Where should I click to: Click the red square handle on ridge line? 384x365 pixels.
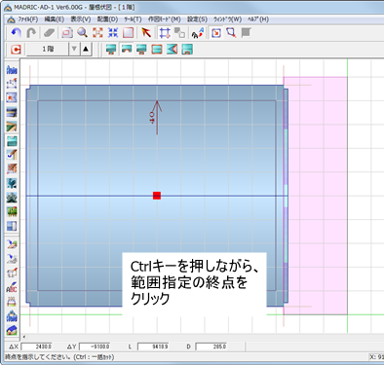click(x=157, y=196)
